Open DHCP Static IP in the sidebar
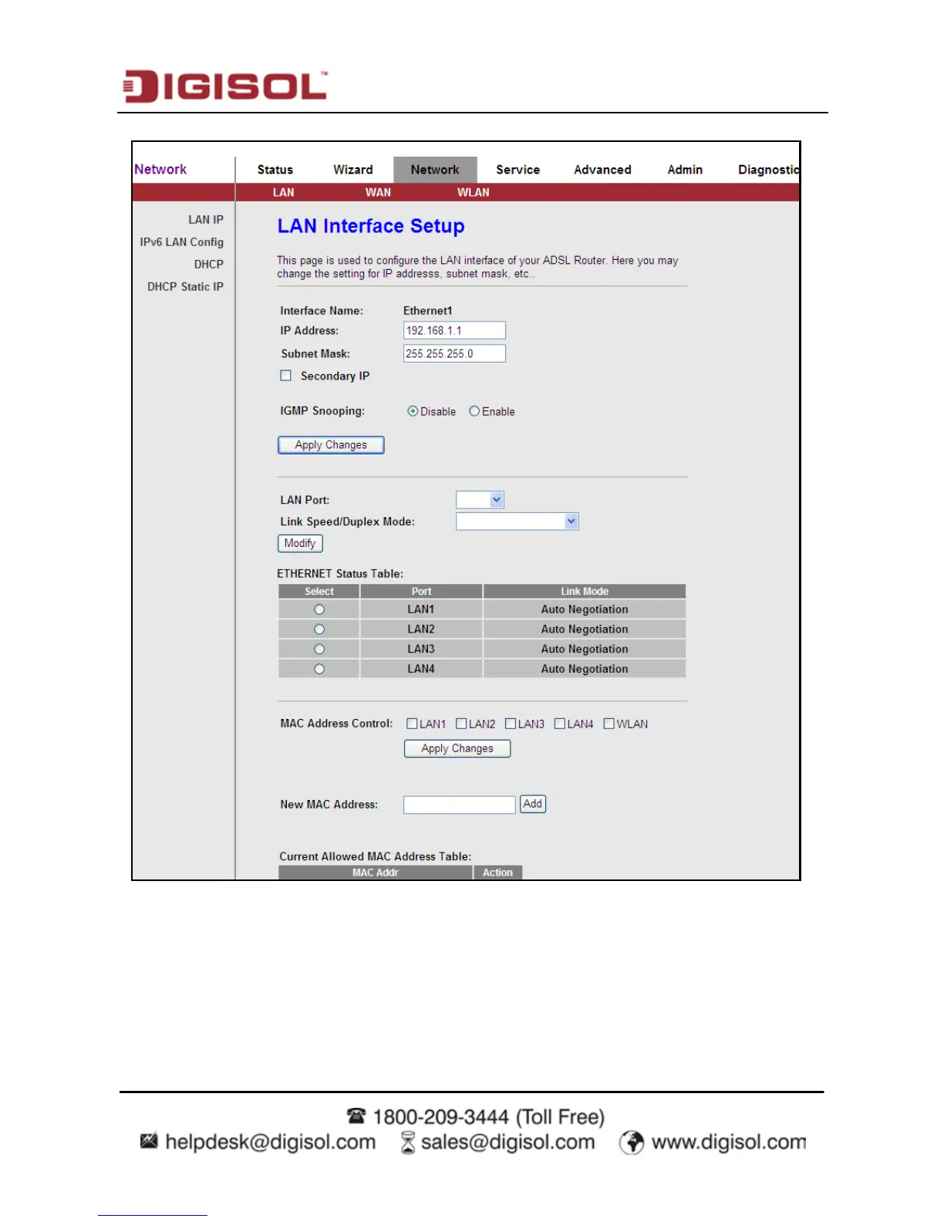Viewport: 944px width, 1222px height. pyautogui.click(x=186, y=287)
